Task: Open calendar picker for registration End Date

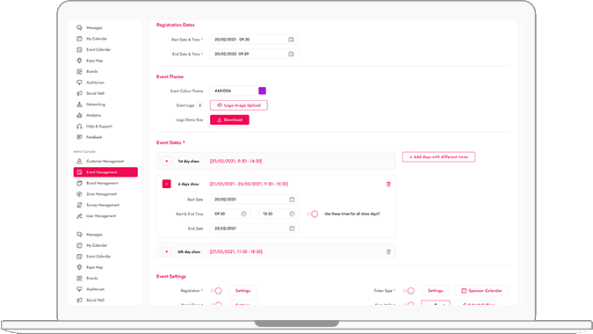Action: 291,54
